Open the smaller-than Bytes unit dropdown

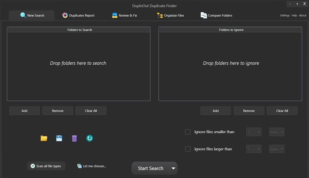[277, 132]
